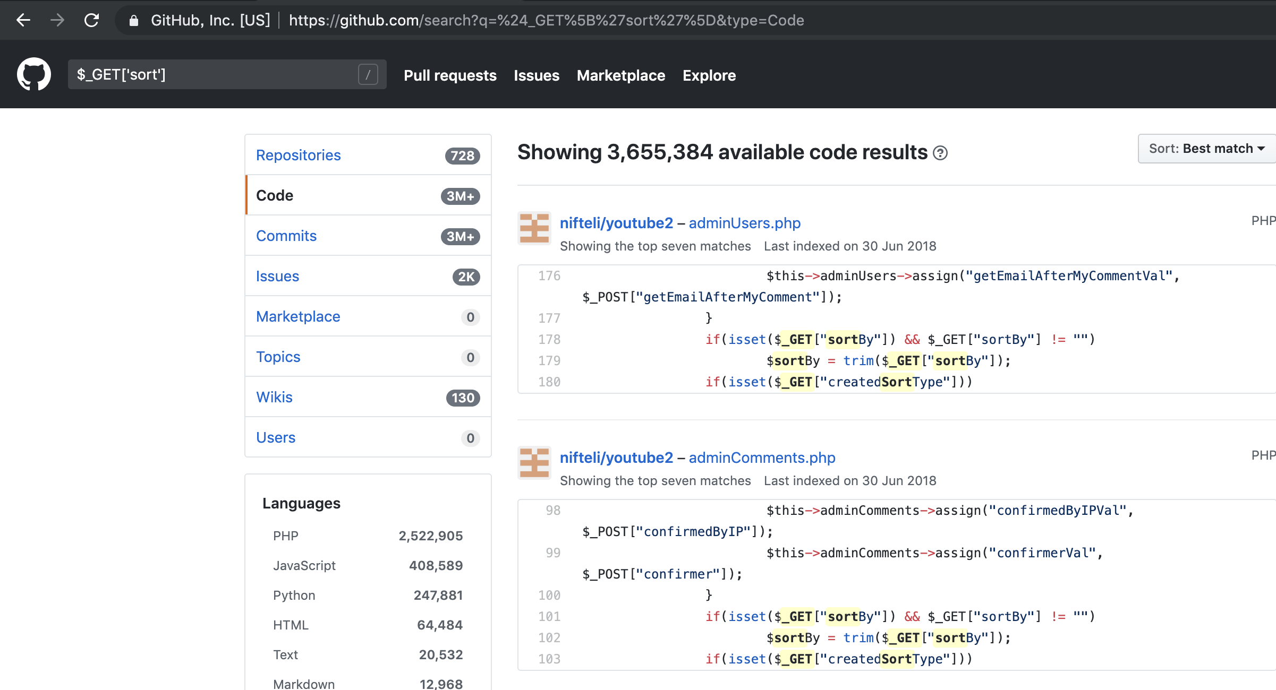The width and height of the screenshot is (1276, 690).
Task: Click the avatar next to adminComments.php result
Action: 534,463
